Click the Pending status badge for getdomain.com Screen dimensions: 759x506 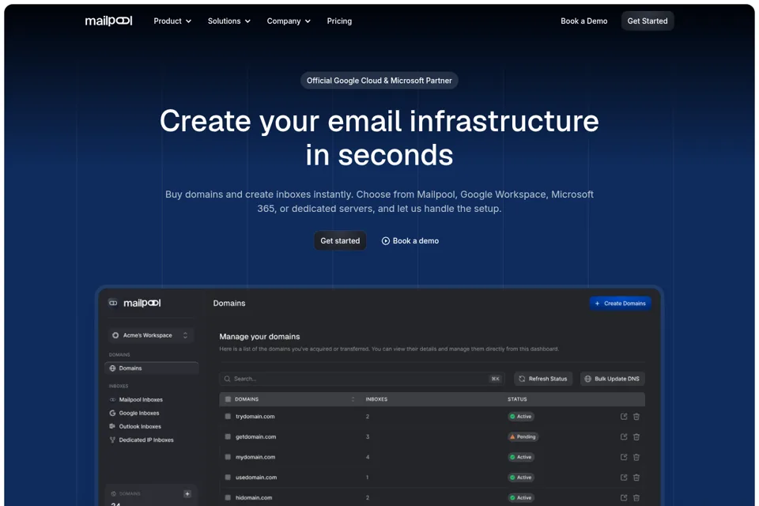pos(523,436)
